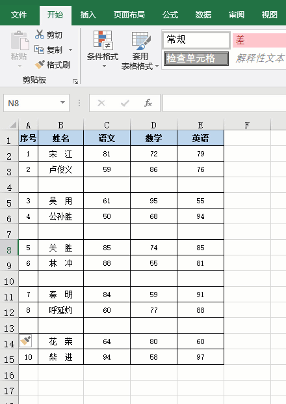Click the 语文 header cell
The image size is (286, 404).
[x=107, y=138]
